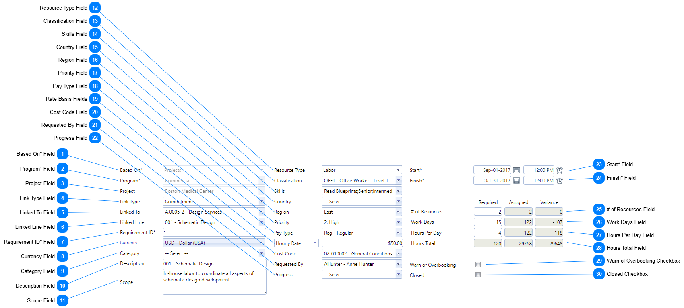Click the # of Resources Variance value 0
684x308 pixels.
click(x=549, y=212)
